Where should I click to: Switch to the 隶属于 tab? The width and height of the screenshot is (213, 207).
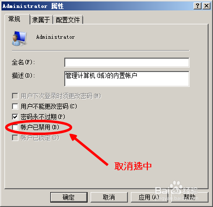[41, 20]
